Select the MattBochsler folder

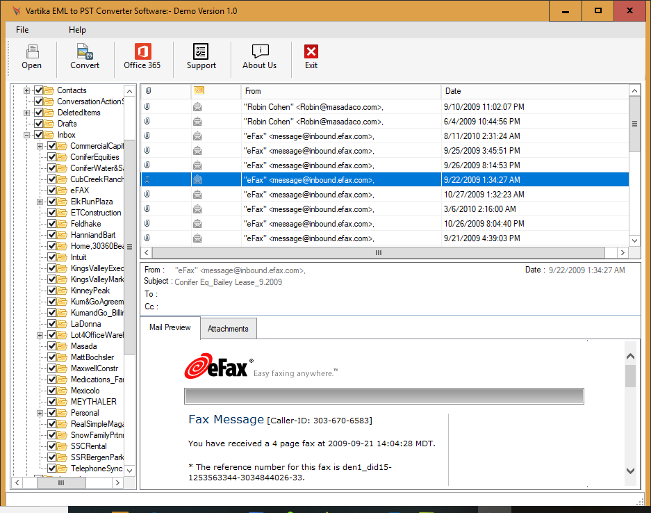92,357
